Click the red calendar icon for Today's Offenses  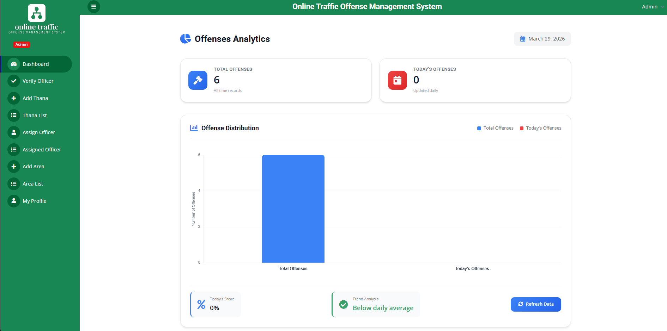click(397, 80)
